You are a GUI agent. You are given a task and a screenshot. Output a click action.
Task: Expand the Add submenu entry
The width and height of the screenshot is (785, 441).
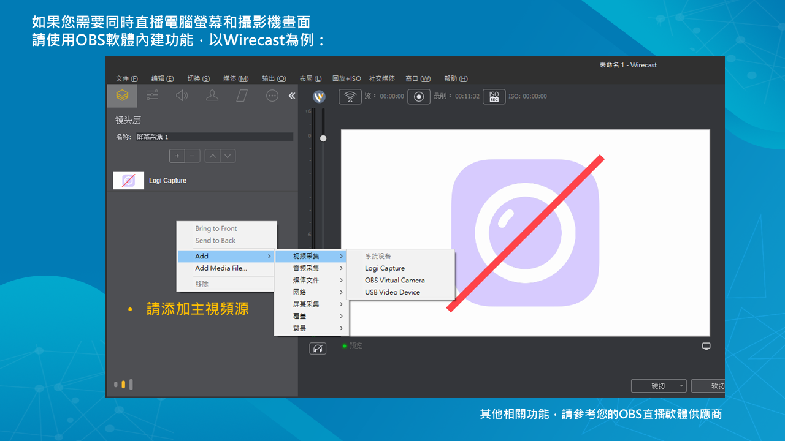tap(226, 256)
